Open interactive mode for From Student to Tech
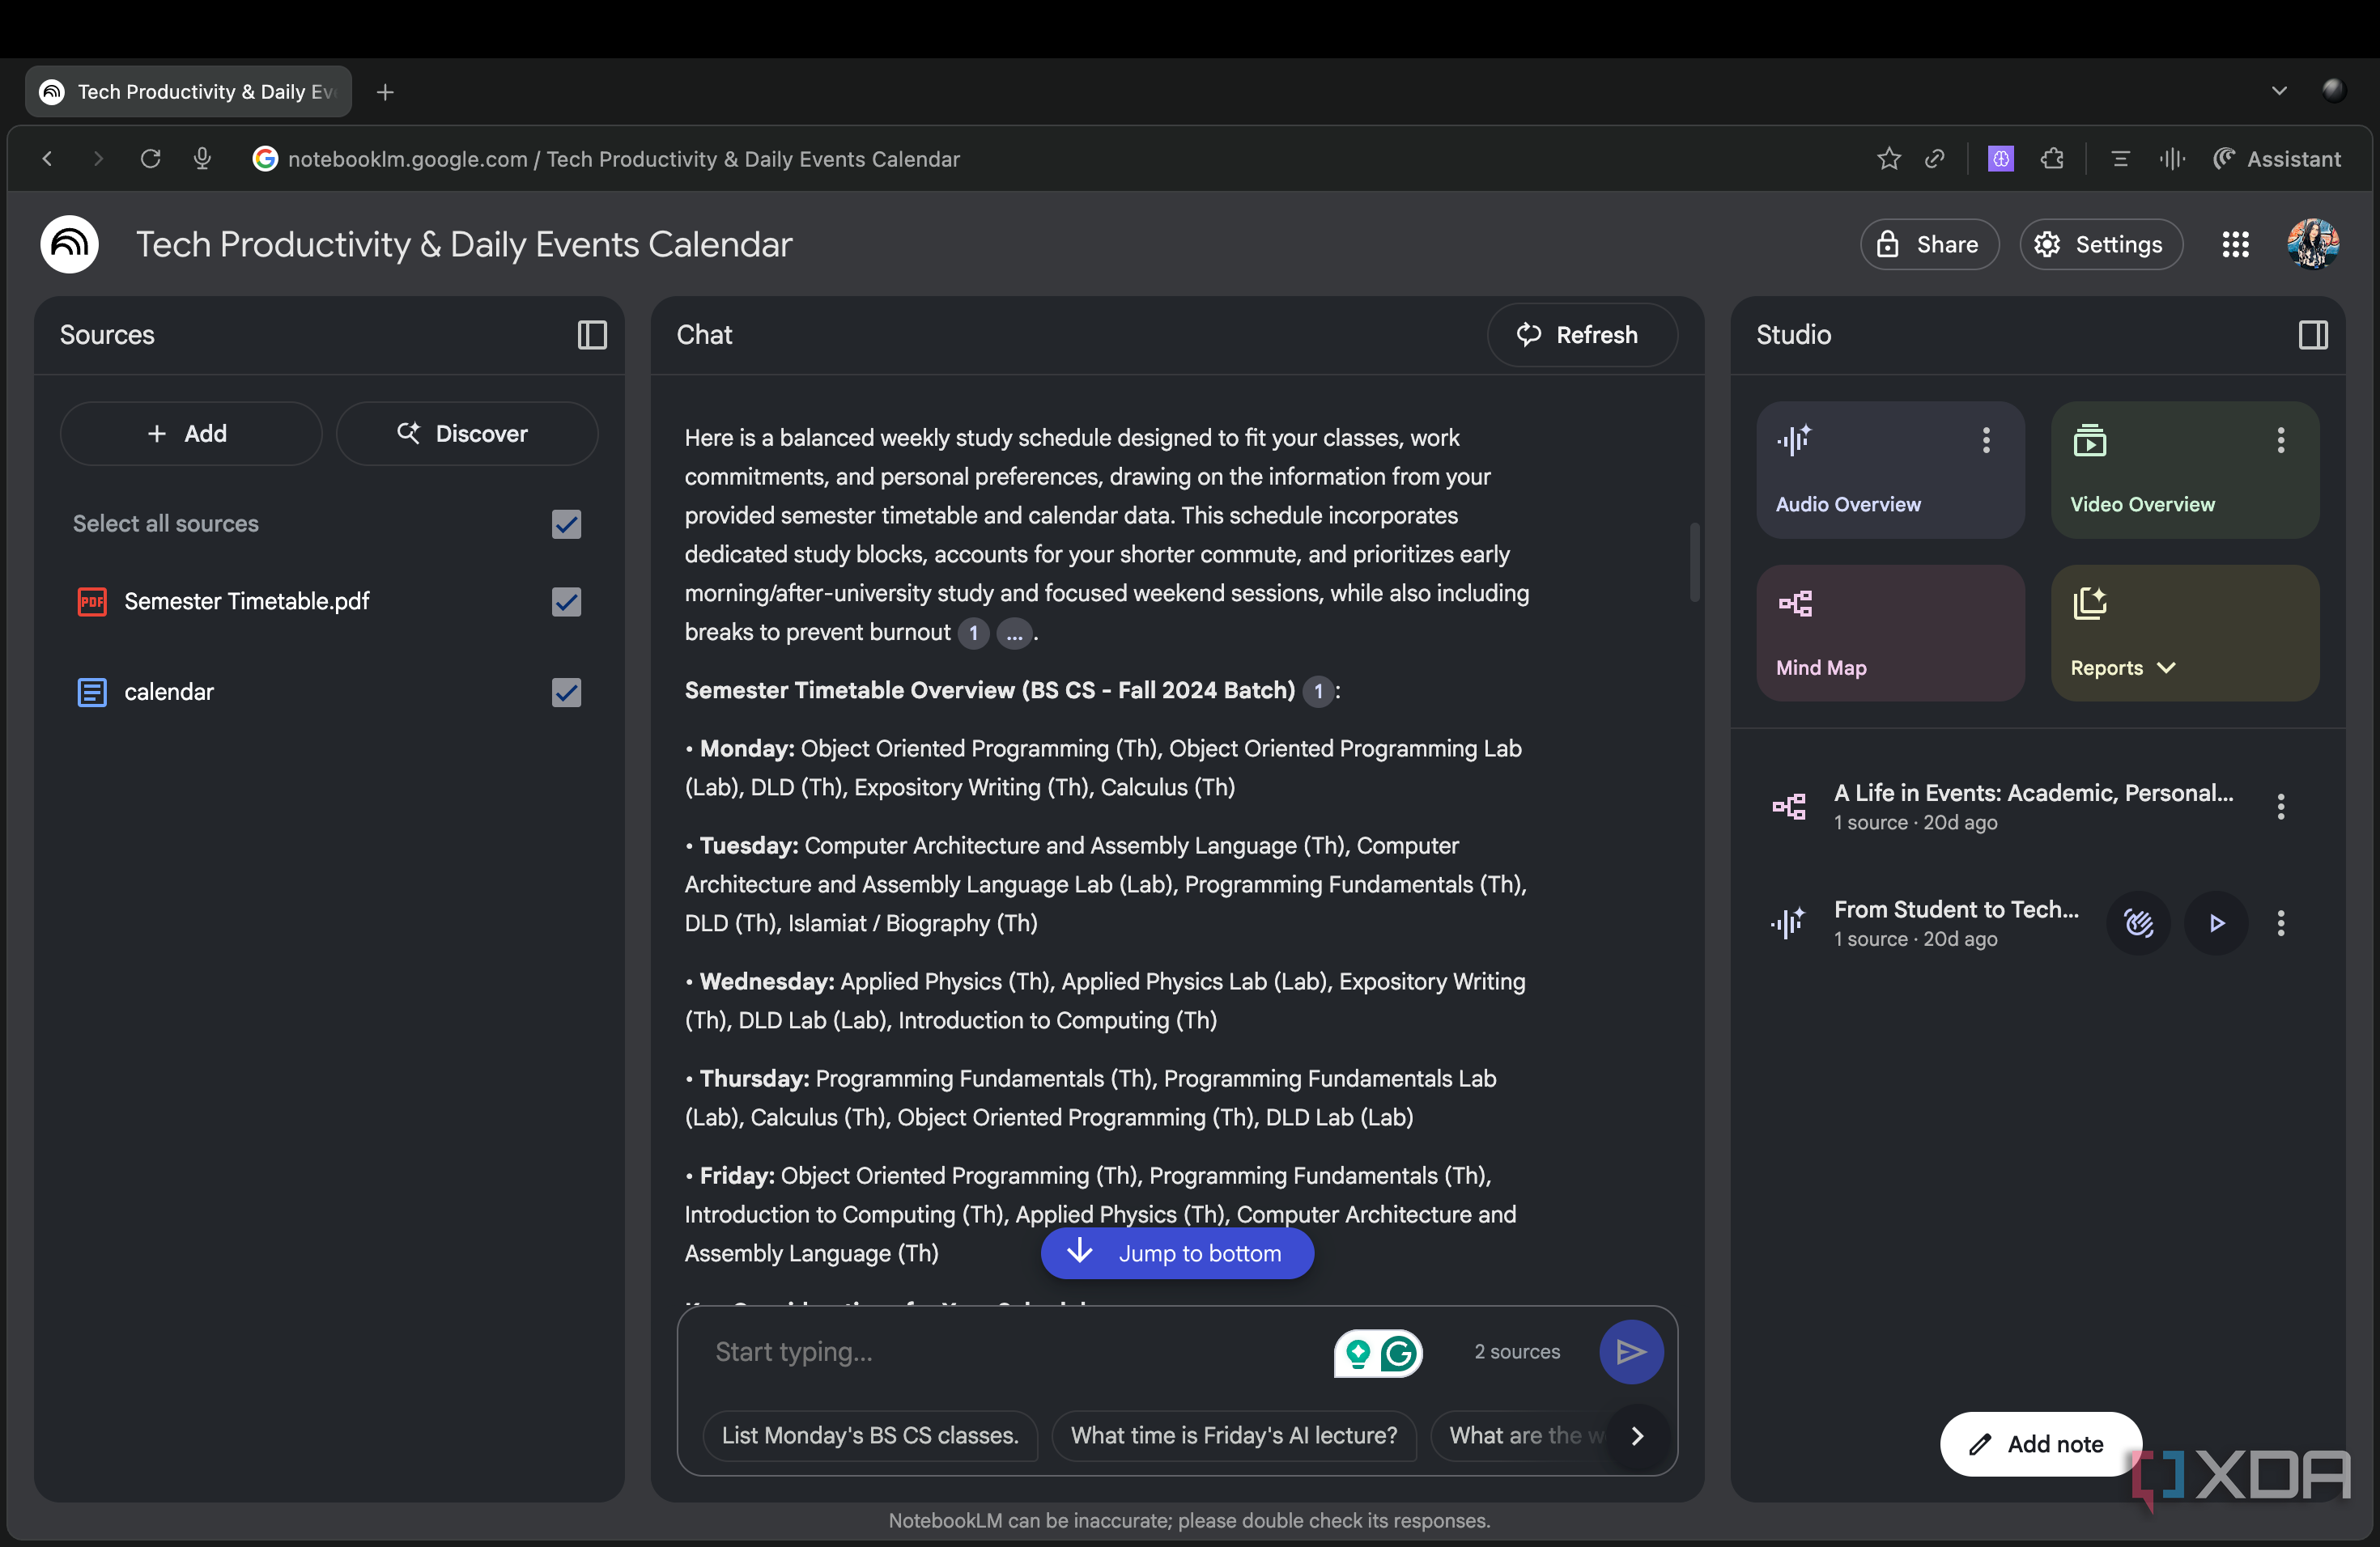Viewport: 2380px width, 1547px height. click(x=2138, y=922)
